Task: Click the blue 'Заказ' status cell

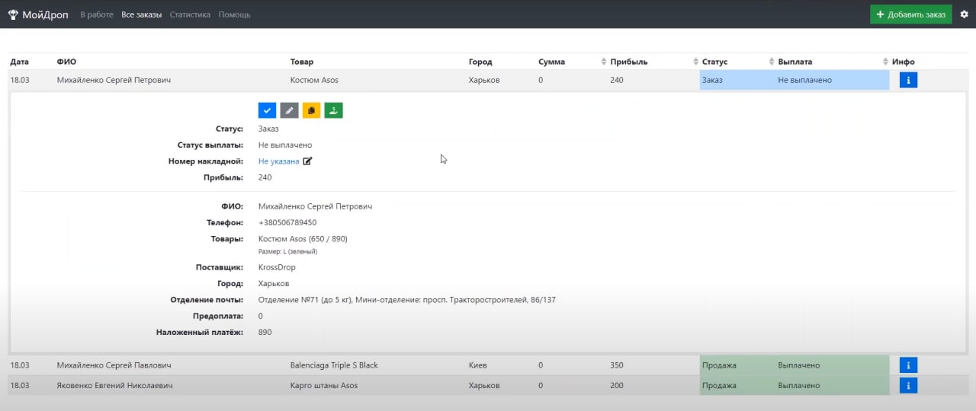Action: (x=736, y=80)
